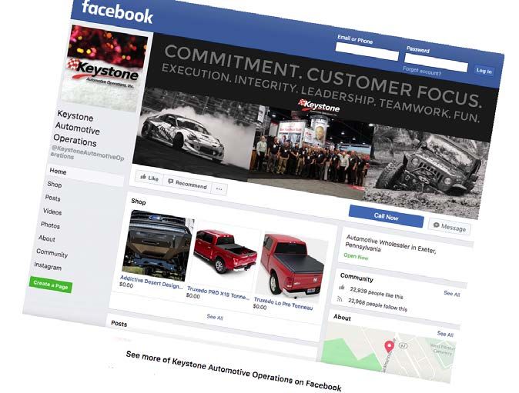Click the blue Call Now button
This screenshot has height=393, width=519.
[x=387, y=216]
